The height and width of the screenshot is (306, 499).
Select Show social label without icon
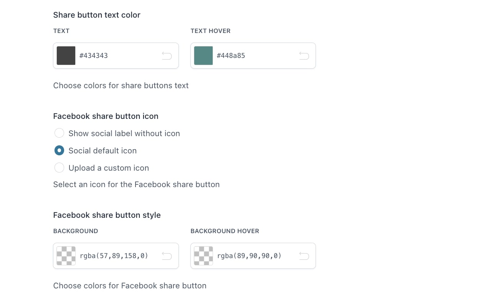[x=59, y=133]
